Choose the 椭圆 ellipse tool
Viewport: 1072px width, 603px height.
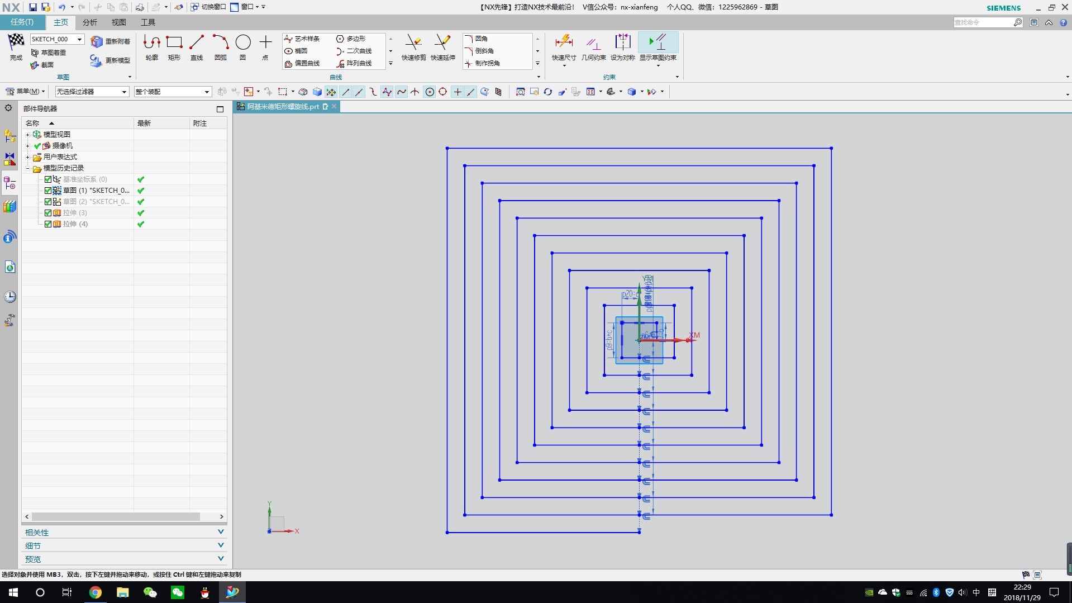point(296,51)
